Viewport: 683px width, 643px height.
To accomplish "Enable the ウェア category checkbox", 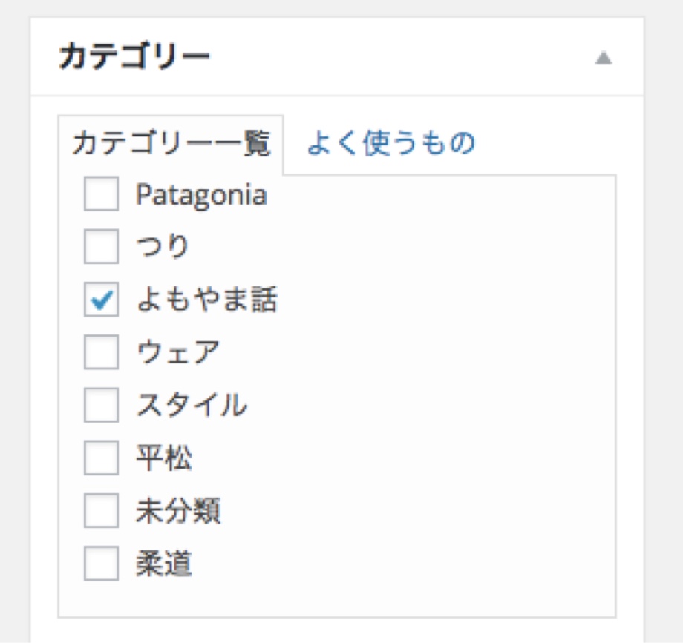I will coord(101,352).
